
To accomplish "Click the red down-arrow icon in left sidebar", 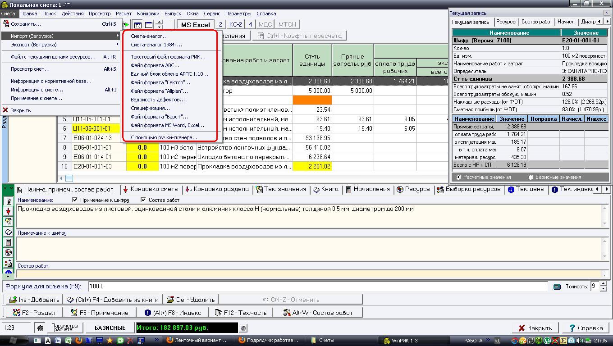I will [9, 211].
